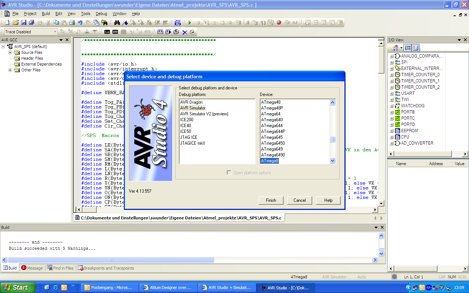Viewport: 469px width, 293px height.
Task: Click the Run to Cursor braces icon
Action: [x=263, y=22]
